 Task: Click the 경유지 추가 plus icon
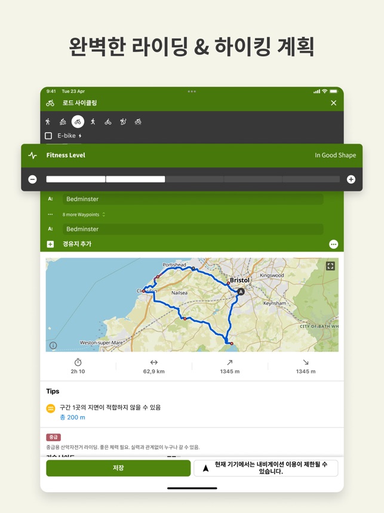[51, 244]
